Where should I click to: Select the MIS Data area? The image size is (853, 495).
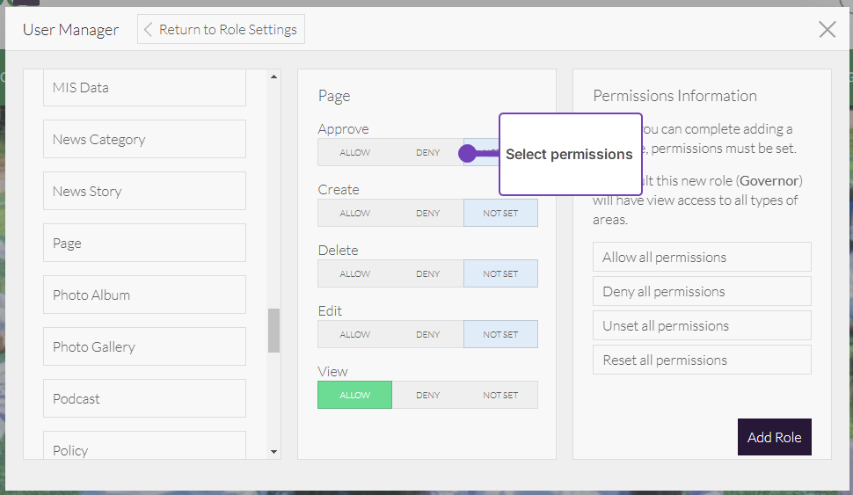coord(144,88)
